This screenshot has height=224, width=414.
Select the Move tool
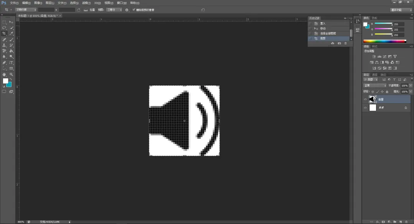[x=11, y=22]
